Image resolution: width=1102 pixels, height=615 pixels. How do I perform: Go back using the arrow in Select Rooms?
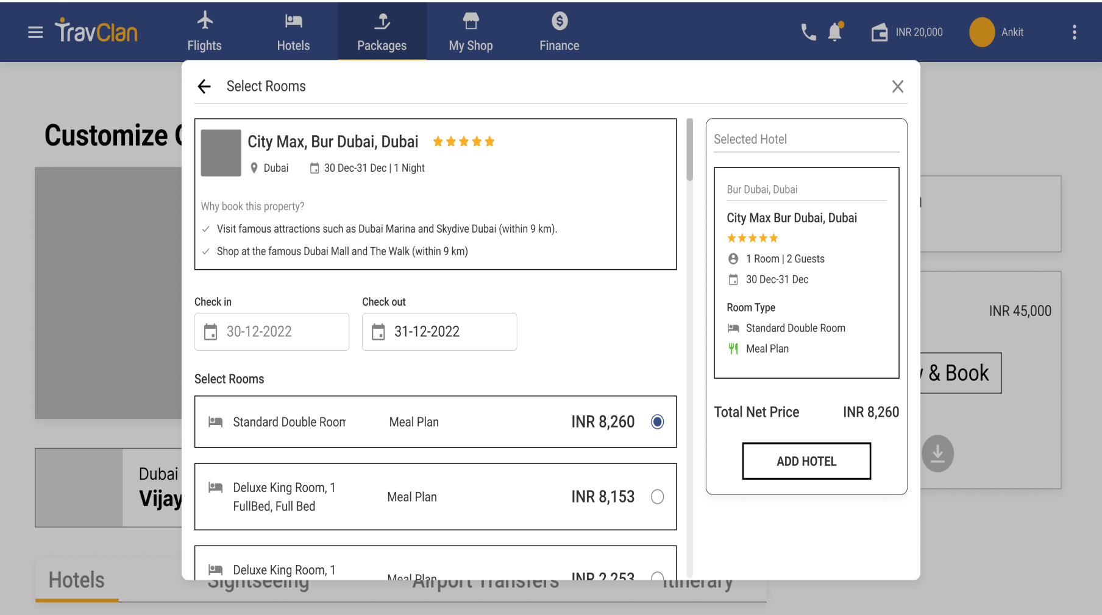[204, 86]
